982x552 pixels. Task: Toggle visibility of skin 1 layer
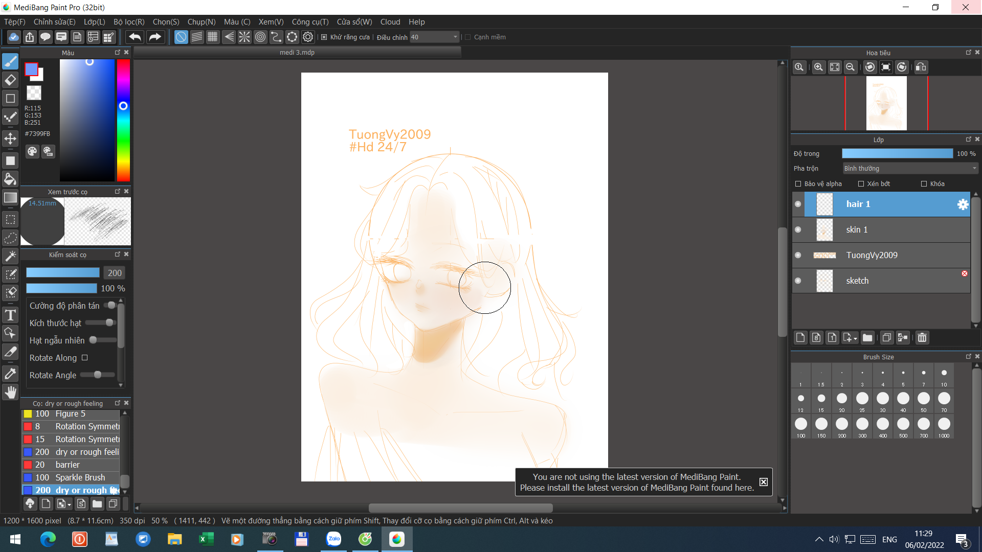click(x=798, y=229)
